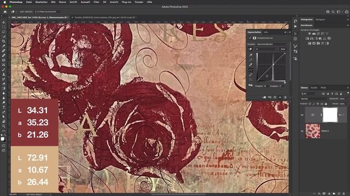The image size is (350, 196).
Task: Click the white point slider under curve
Action: pos(285,82)
